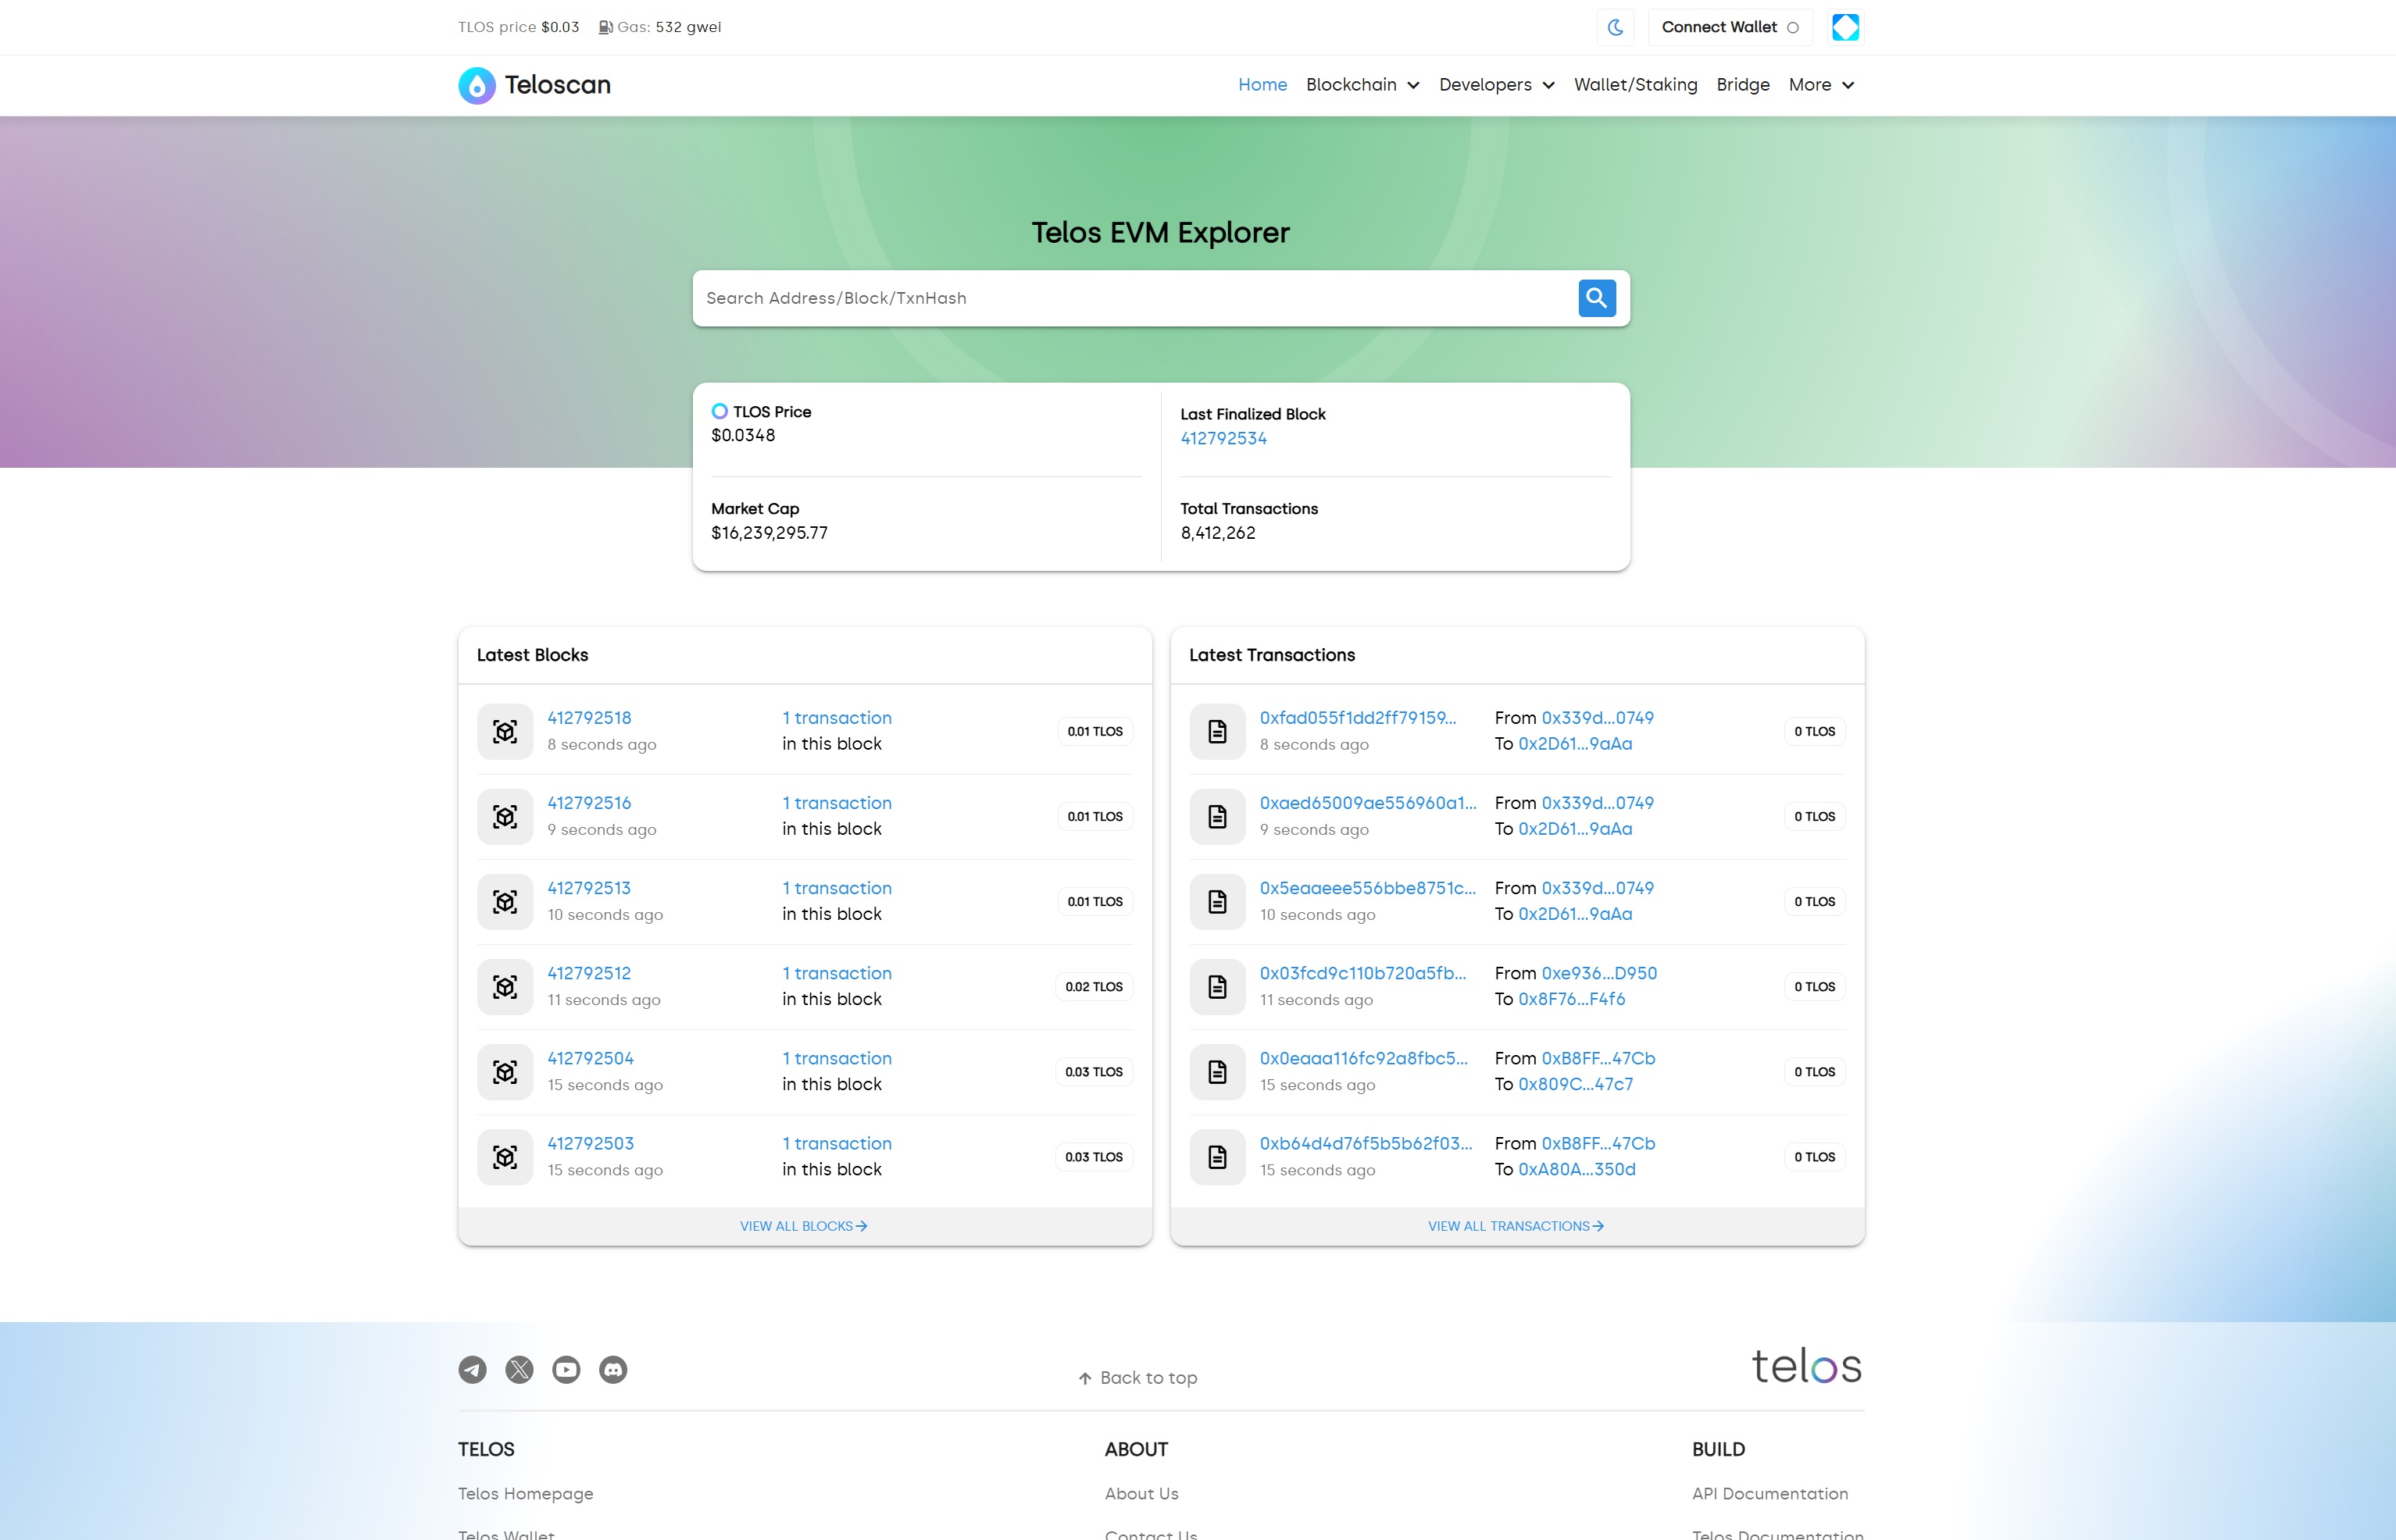Click View All Transactions
The image size is (2396, 1540).
tap(1516, 1226)
